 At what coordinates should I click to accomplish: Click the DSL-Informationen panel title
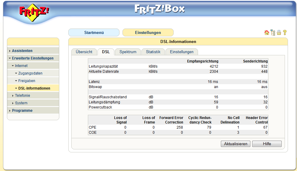tap(178, 41)
